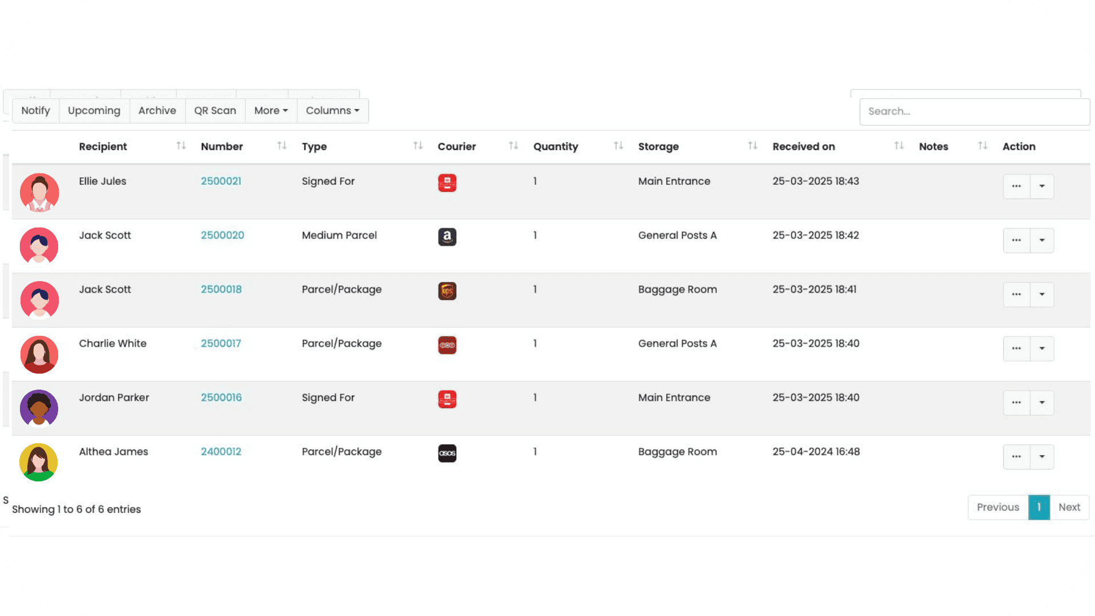Click Jordan Parker's profile avatar
1095x616 pixels.
click(39, 408)
